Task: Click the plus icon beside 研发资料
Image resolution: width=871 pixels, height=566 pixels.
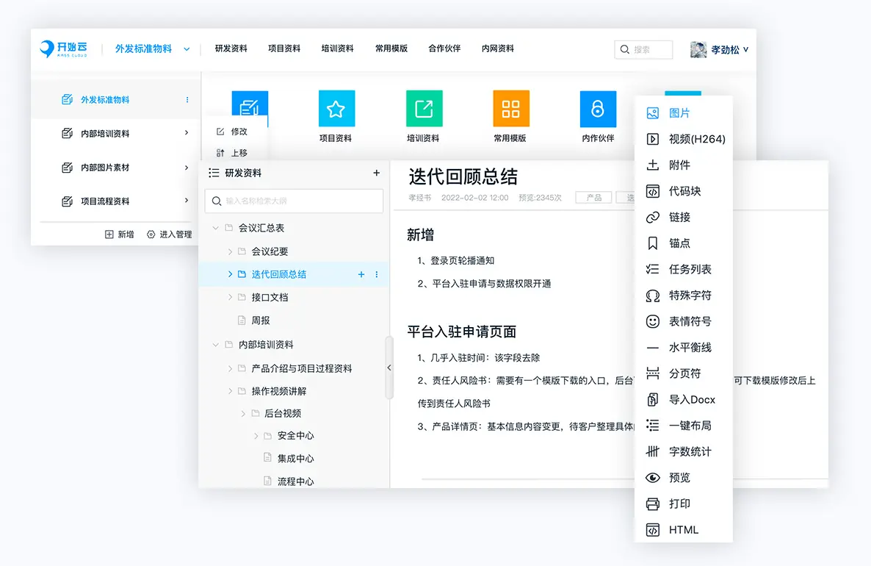Action: coord(377,173)
